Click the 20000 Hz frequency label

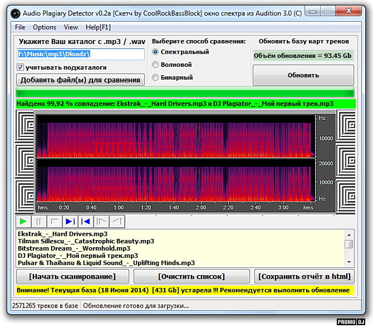[x=326, y=164]
